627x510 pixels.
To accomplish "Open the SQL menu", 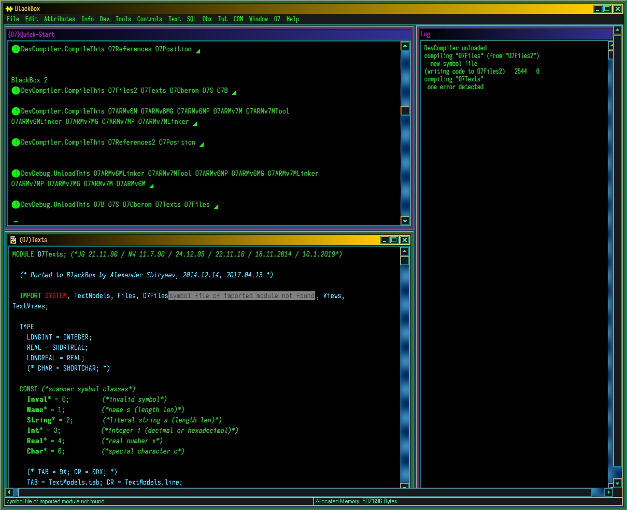I will tap(191, 19).
